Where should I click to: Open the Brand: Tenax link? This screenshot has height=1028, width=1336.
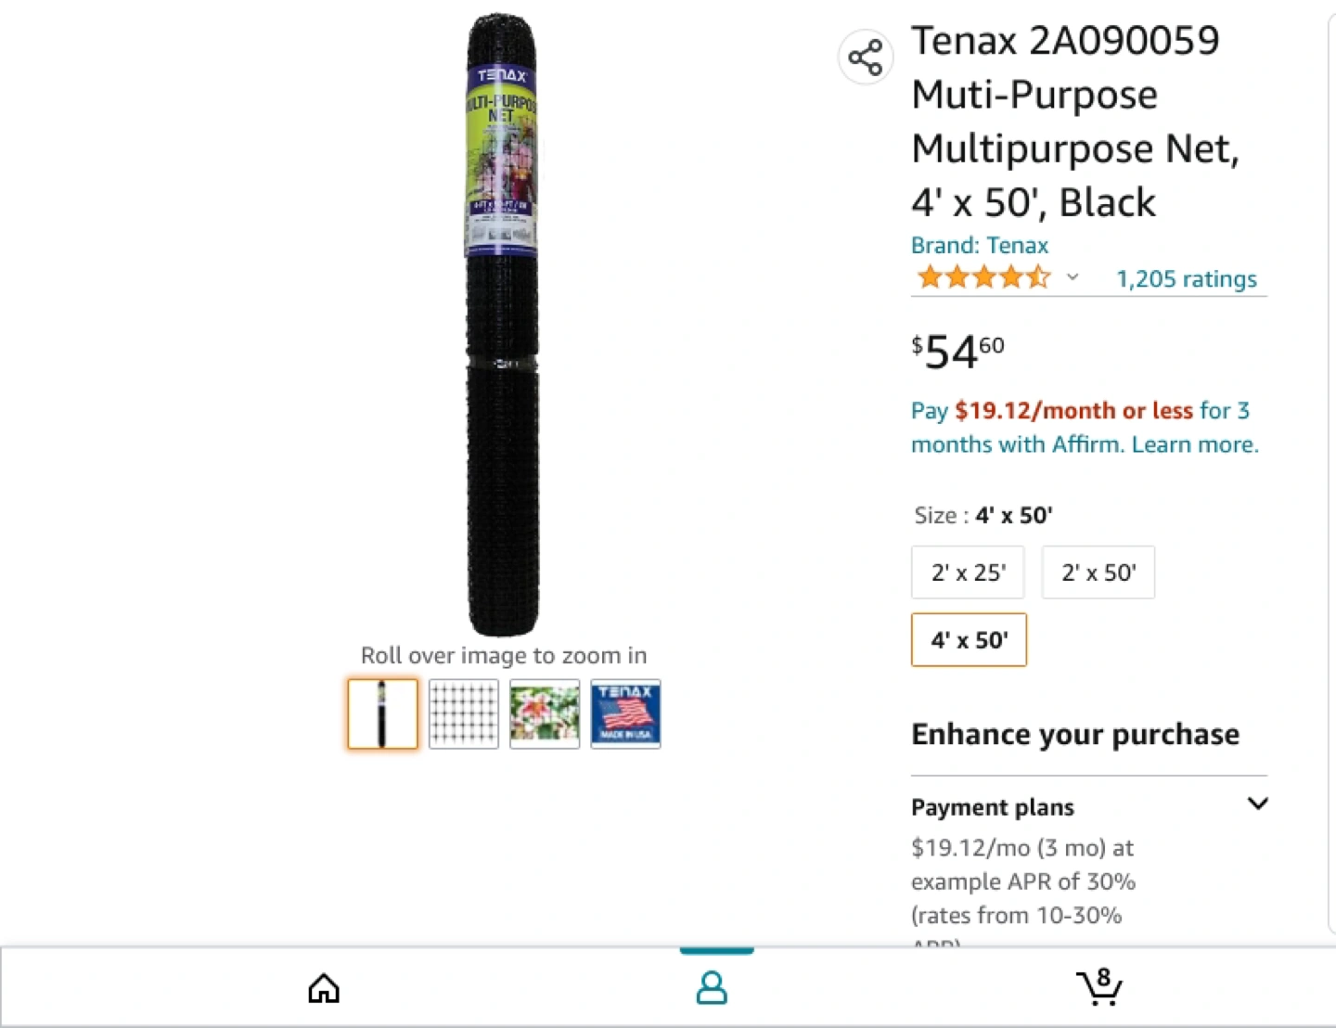pos(980,245)
